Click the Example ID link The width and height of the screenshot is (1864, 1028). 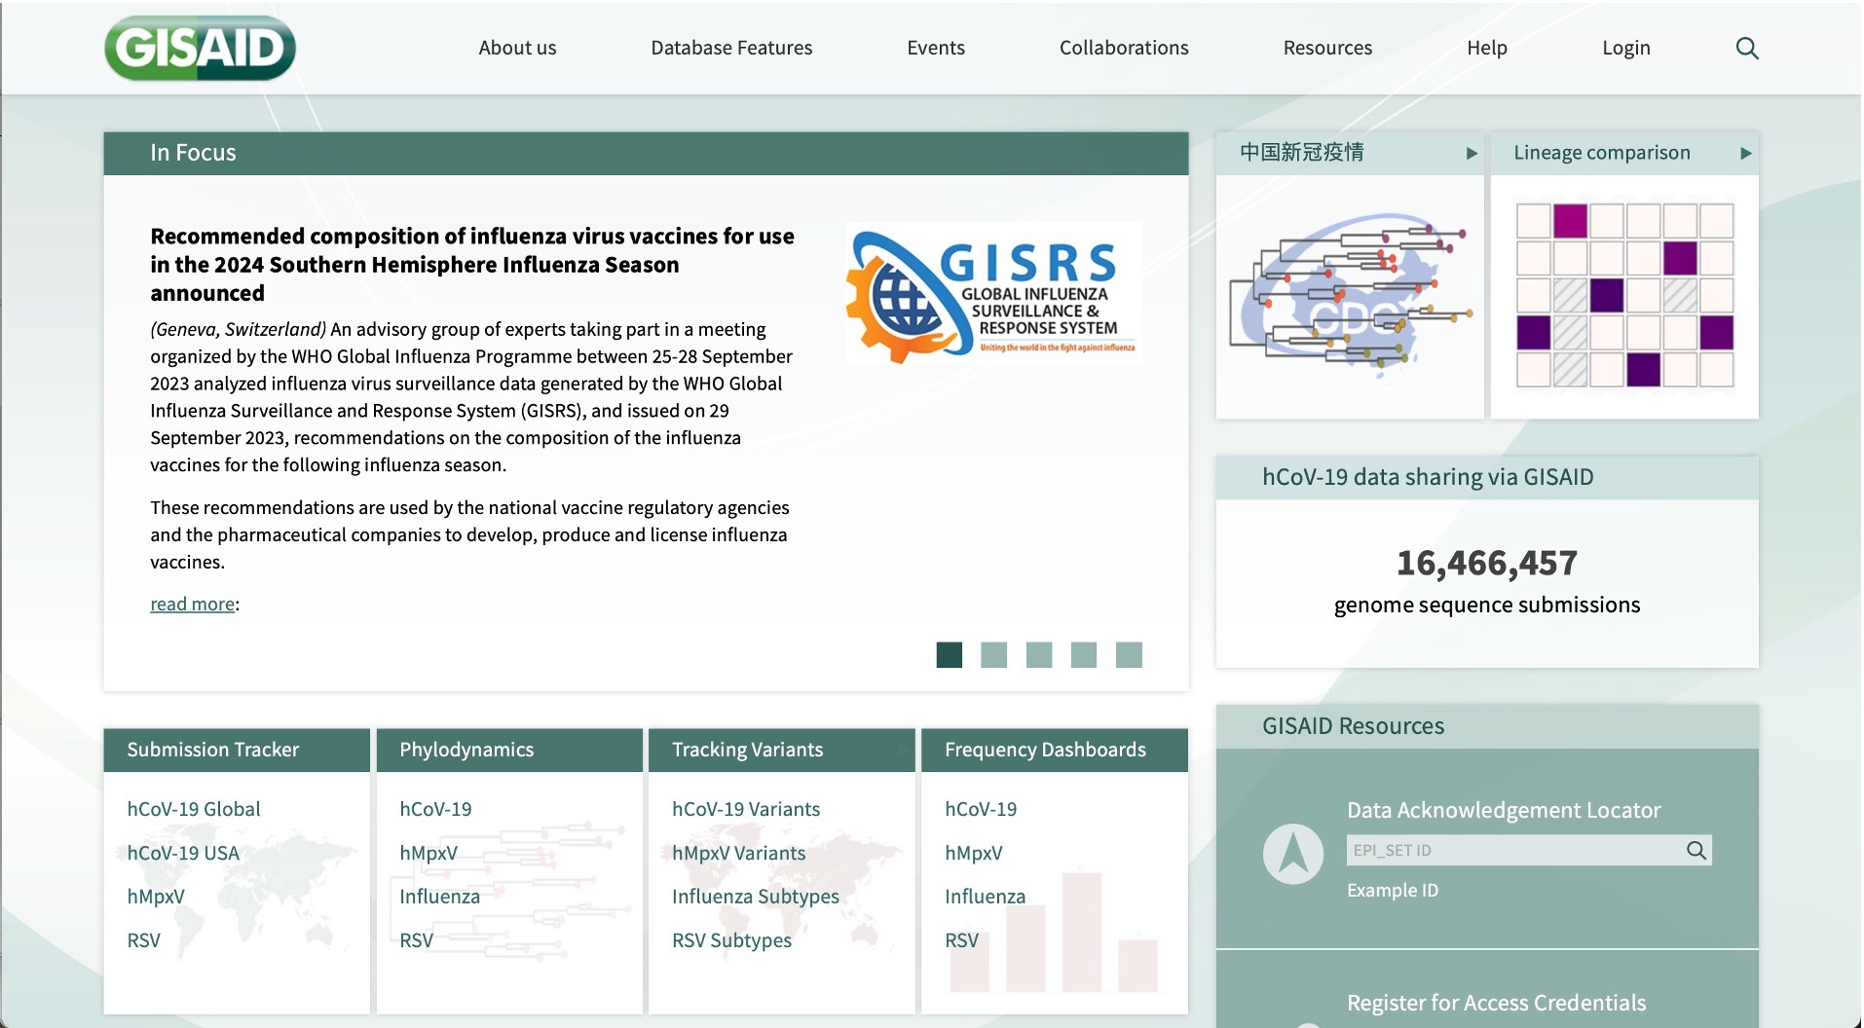1392,891
